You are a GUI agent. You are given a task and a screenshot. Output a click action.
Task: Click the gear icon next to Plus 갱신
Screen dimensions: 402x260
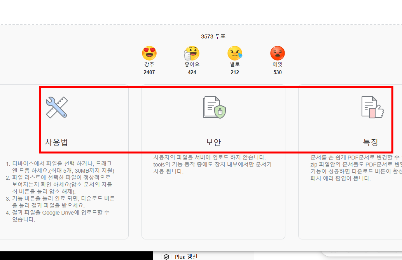166,257
